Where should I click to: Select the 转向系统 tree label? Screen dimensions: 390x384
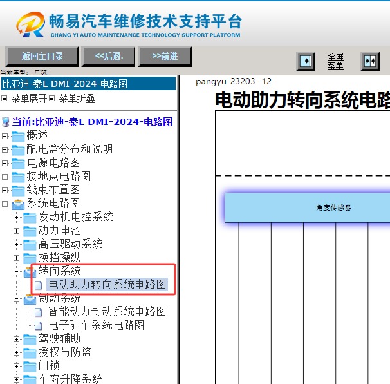tap(59, 271)
